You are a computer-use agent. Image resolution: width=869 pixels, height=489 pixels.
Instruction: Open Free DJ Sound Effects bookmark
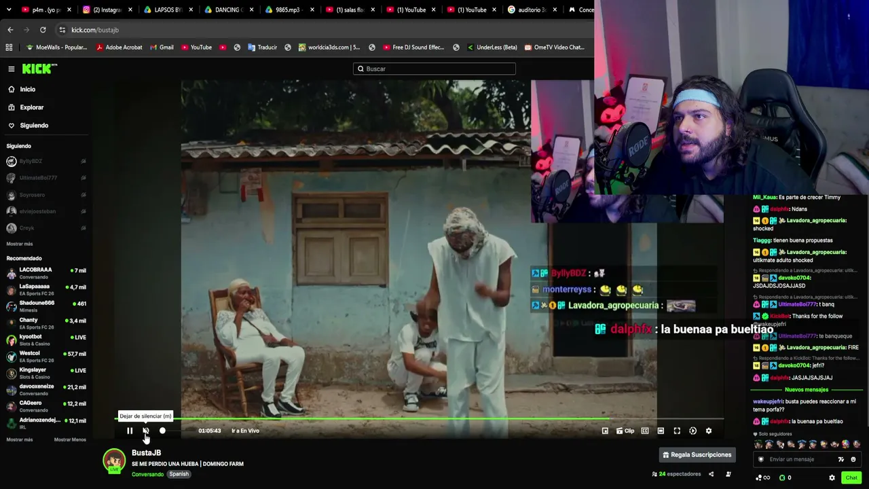(x=413, y=48)
